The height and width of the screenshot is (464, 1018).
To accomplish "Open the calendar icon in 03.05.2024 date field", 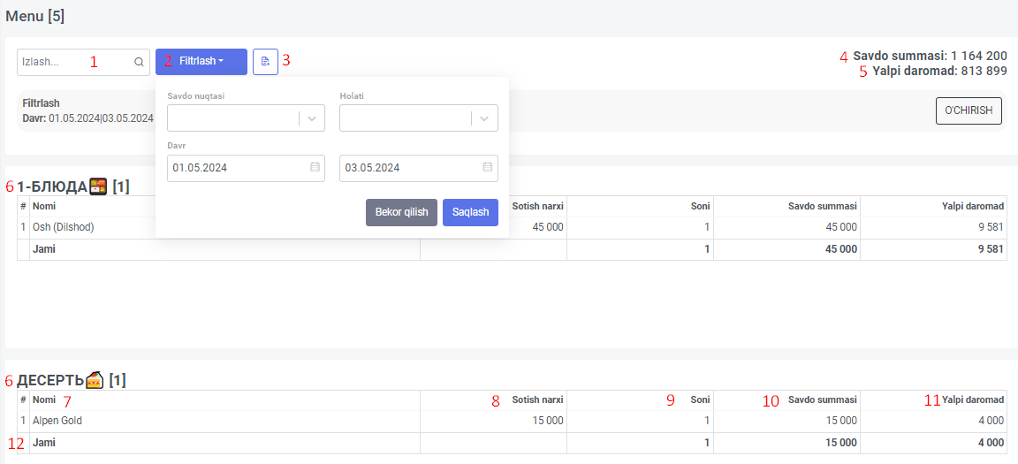I will 488,167.
